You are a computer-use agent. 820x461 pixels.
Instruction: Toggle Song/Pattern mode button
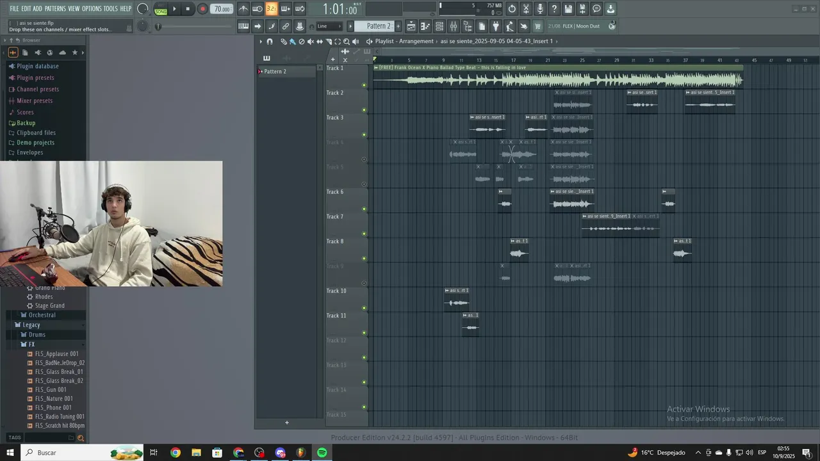point(161,9)
